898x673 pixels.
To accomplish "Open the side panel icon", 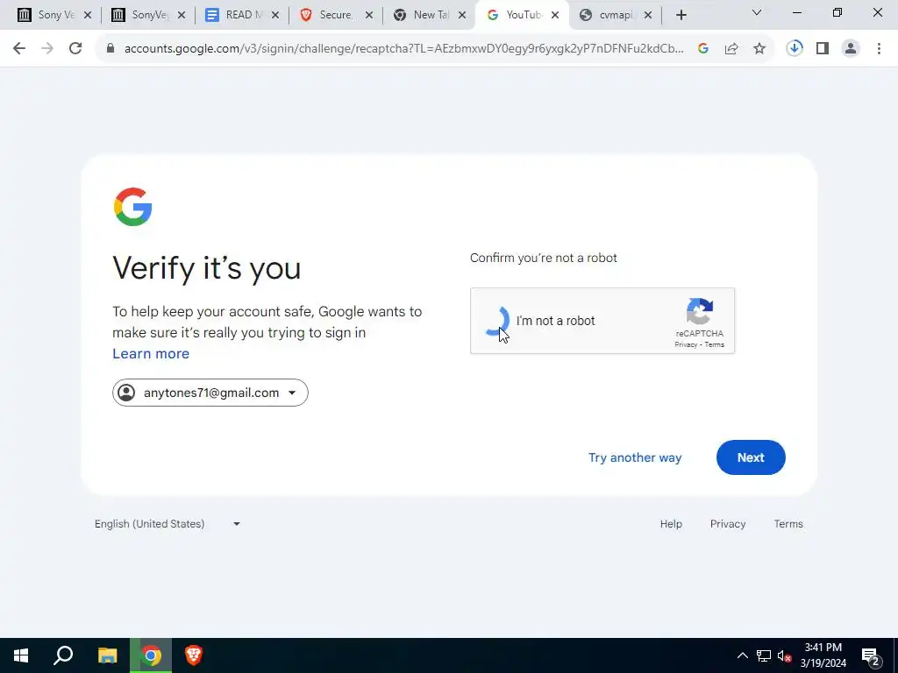I will 823,49.
